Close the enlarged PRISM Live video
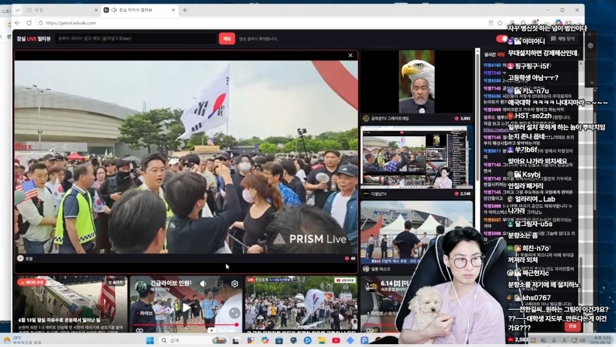 click(x=351, y=55)
